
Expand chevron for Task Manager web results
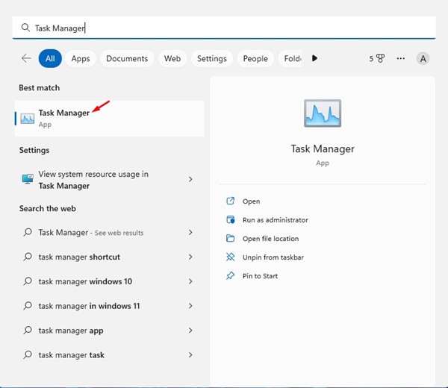[x=190, y=232]
